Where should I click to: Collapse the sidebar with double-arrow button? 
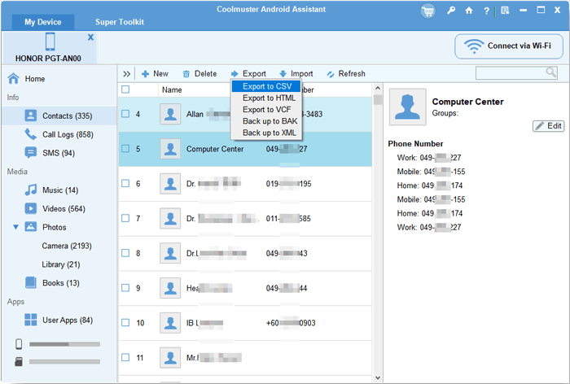[127, 74]
